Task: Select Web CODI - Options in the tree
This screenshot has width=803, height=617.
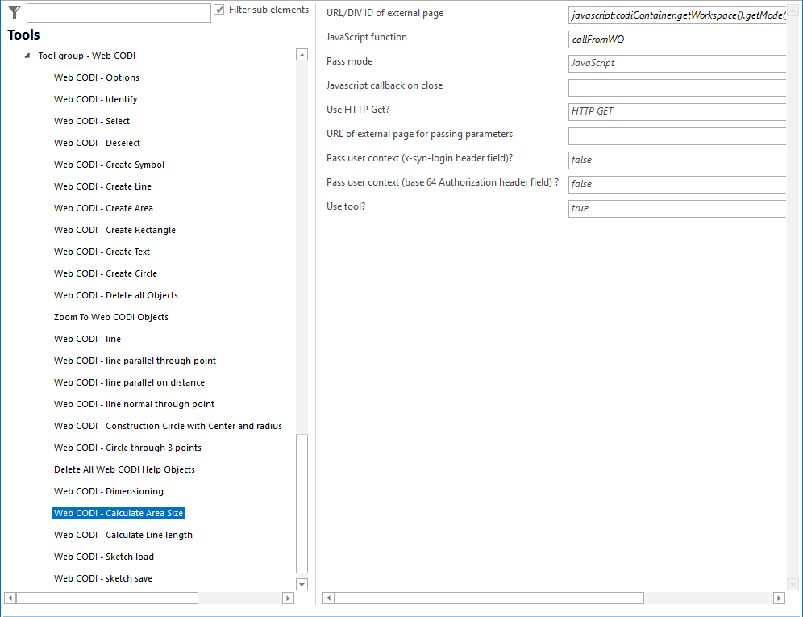Action: point(96,77)
